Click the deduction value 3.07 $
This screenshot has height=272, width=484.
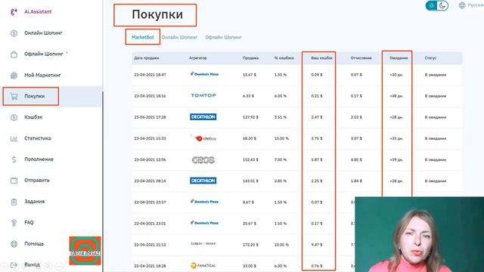point(356,138)
